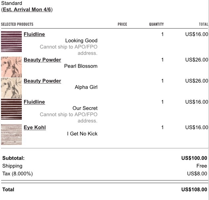Click the Selected Products column header
The height and width of the screenshot is (200, 209).
tap(17, 24)
